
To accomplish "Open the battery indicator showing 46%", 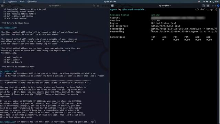I will [x=216, y=2].
